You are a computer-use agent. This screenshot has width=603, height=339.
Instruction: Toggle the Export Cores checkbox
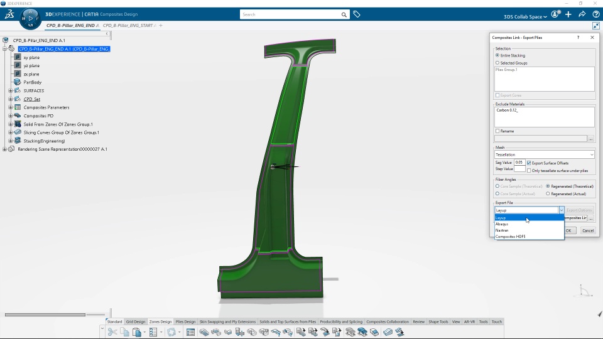497,95
